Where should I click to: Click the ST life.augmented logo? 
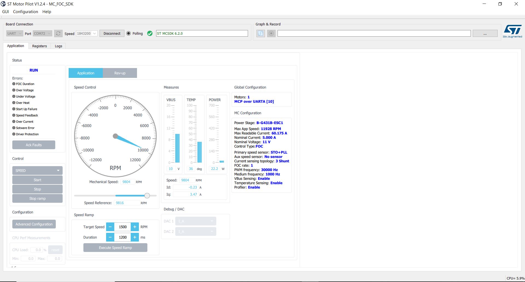512,31
